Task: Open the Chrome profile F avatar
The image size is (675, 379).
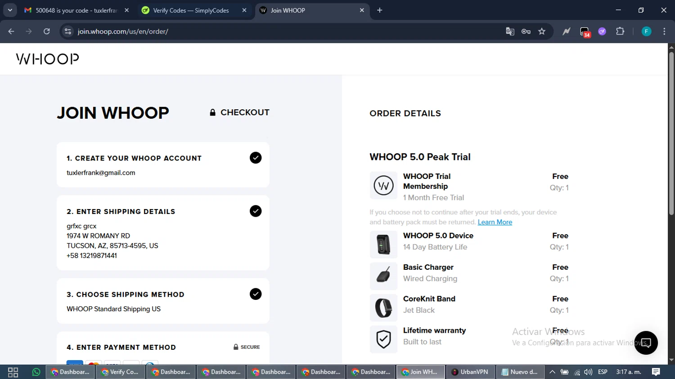Action: pos(646,31)
